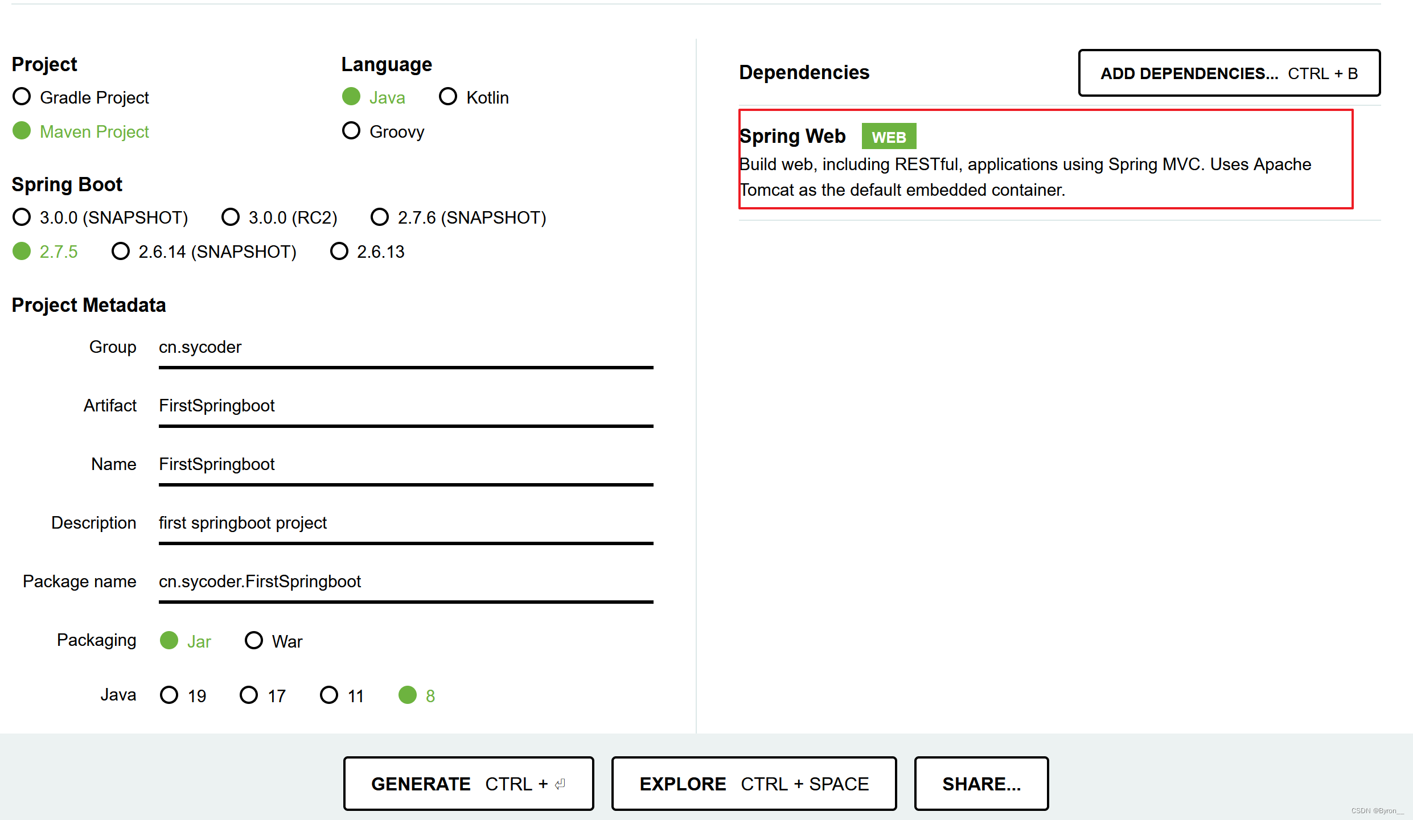1413x820 pixels.
Task: Open the Add Dependencies dialog
Action: 1229,73
